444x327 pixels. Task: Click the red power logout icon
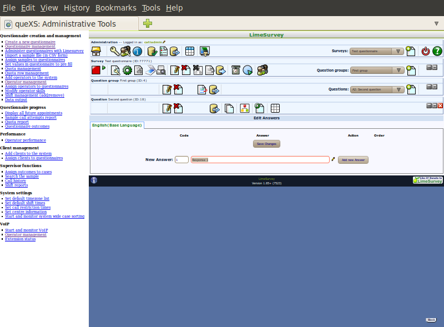pyautogui.click(x=426, y=51)
